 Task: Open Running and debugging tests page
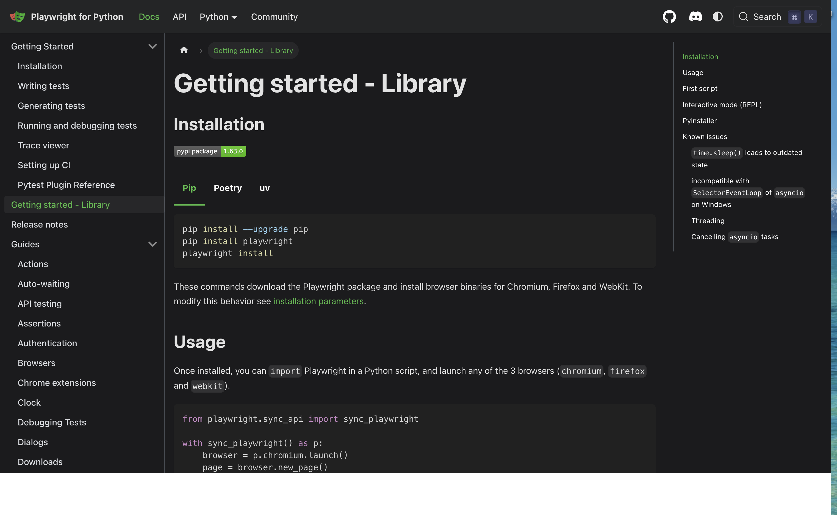coord(77,125)
